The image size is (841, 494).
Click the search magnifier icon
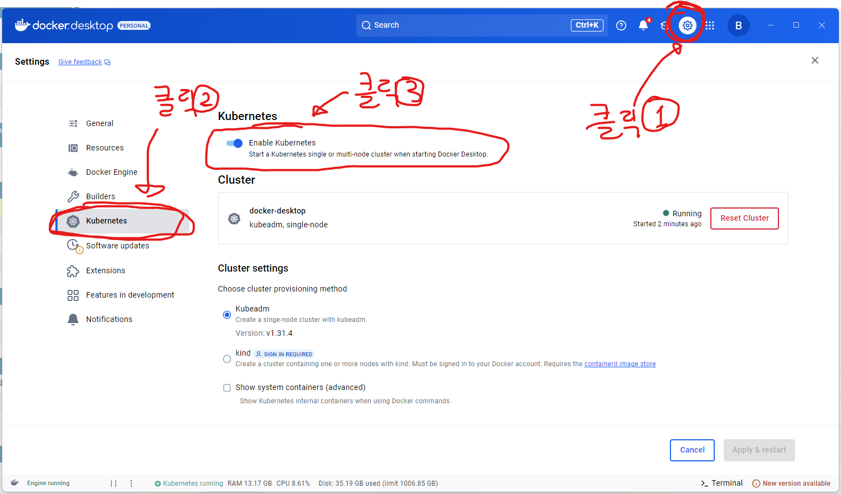pyautogui.click(x=367, y=25)
